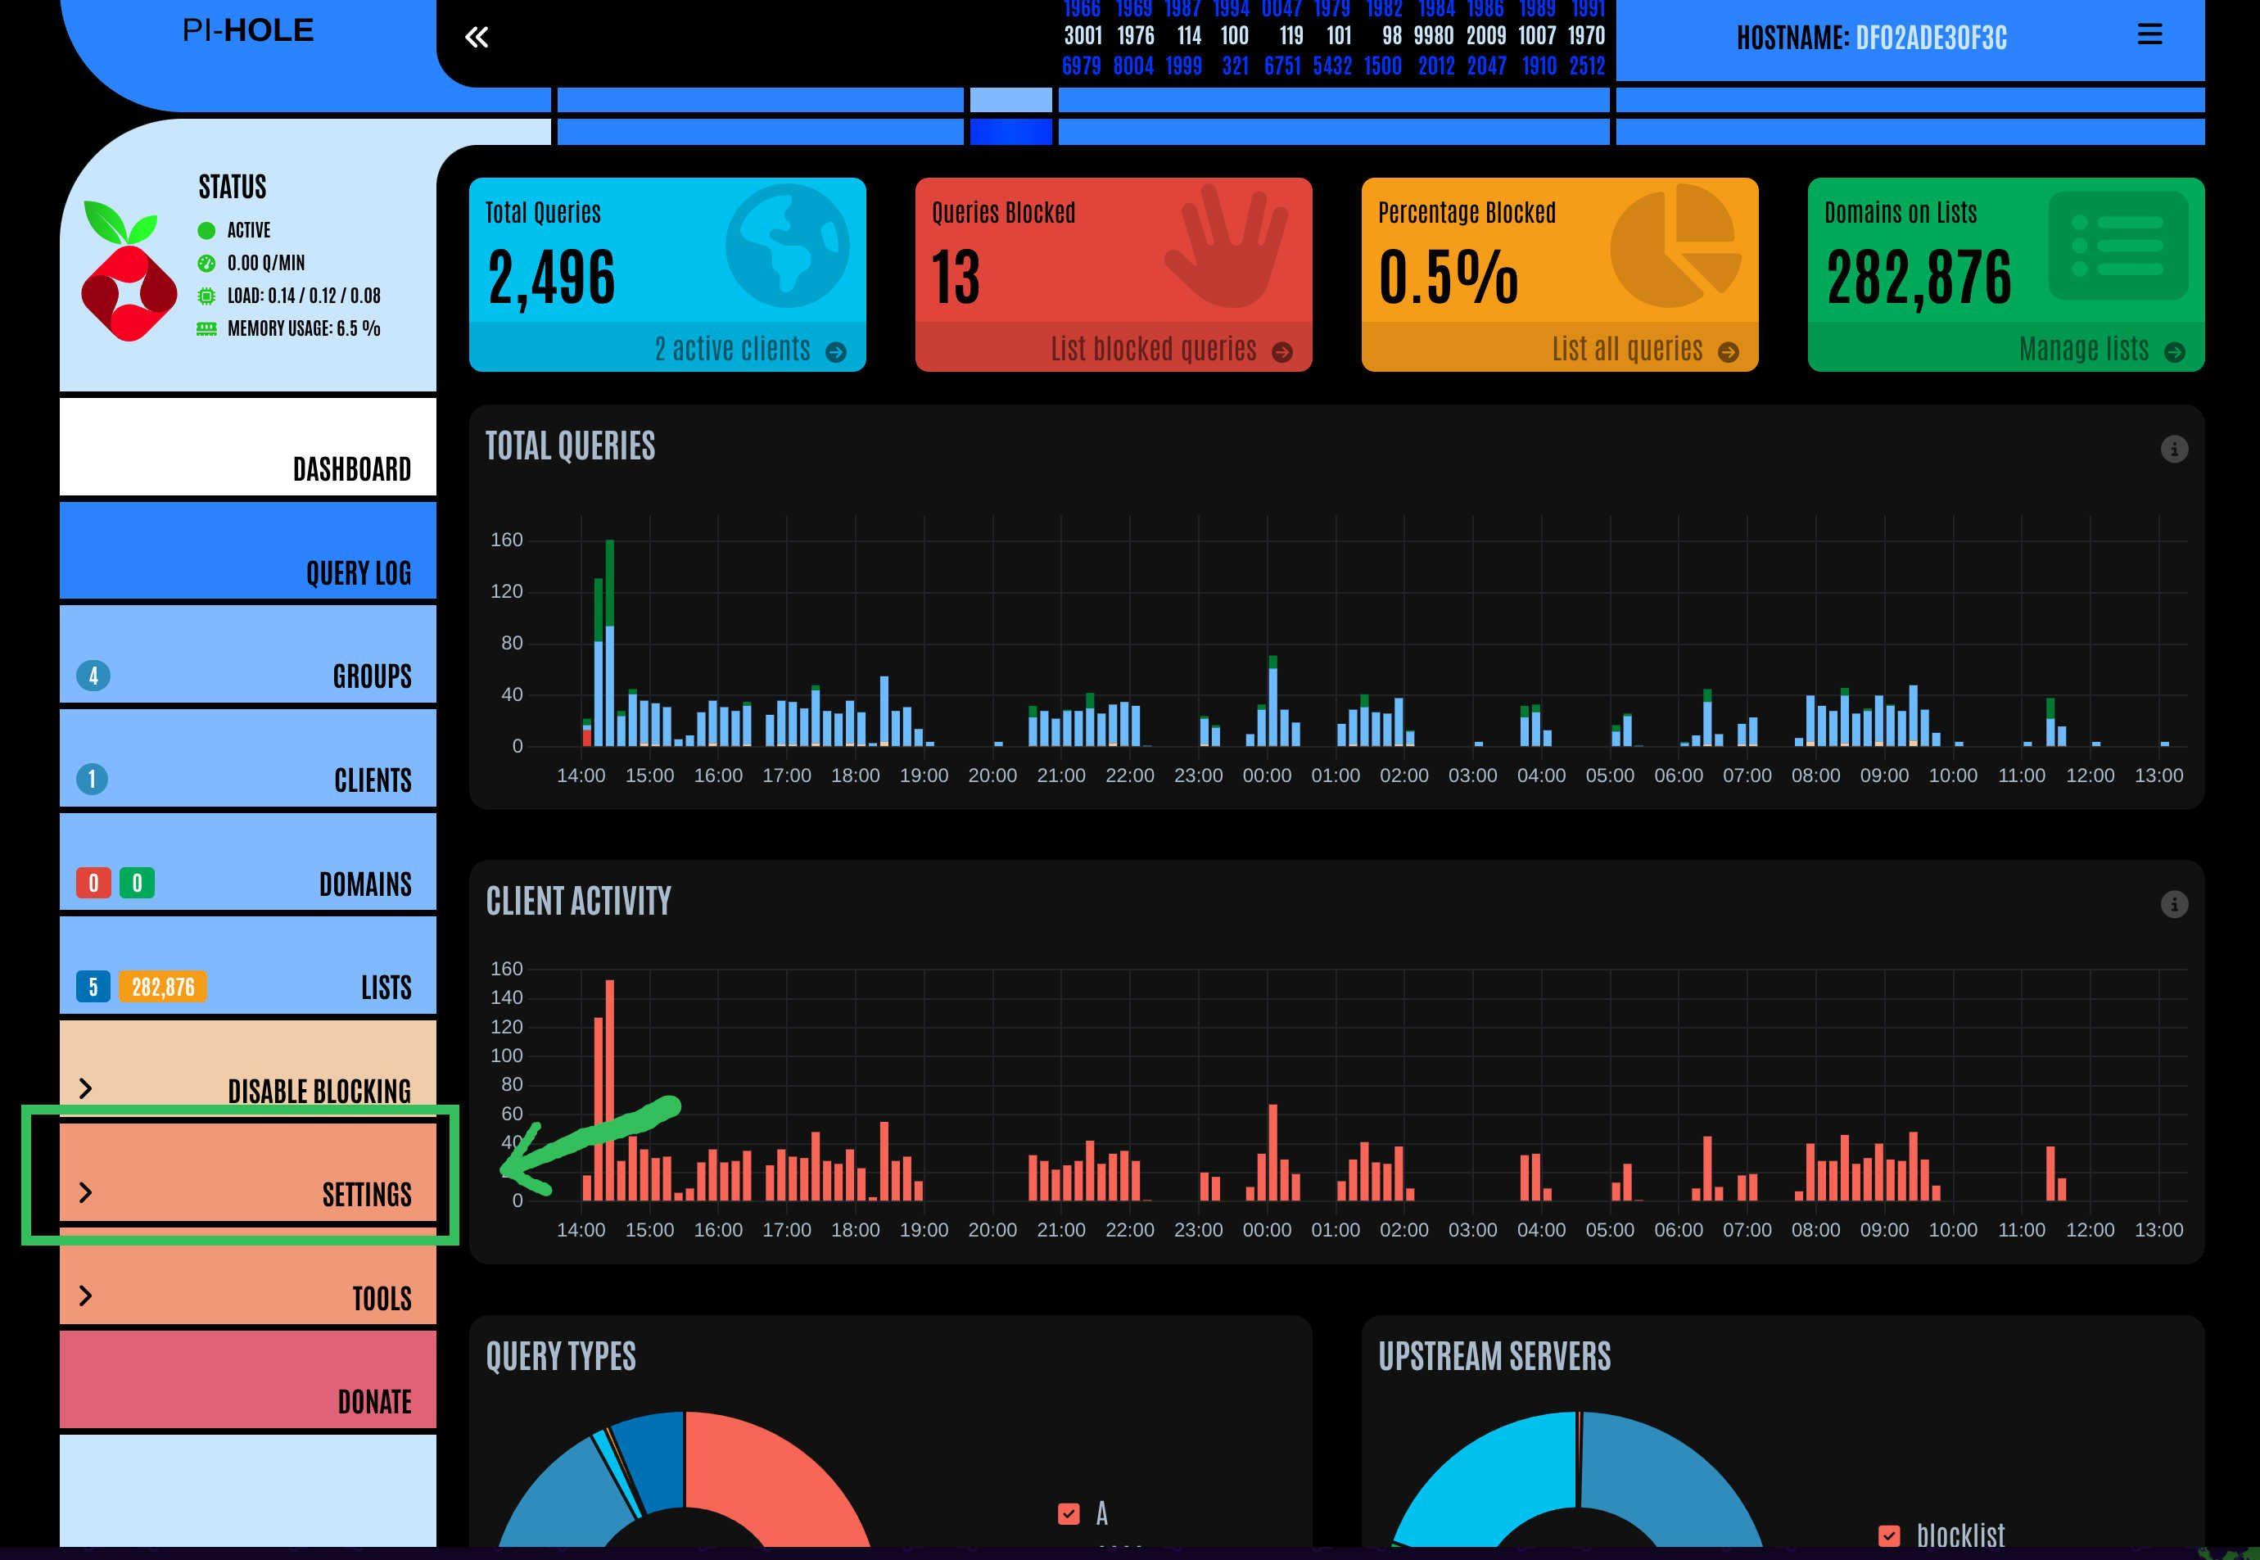This screenshot has height=1560, width=2260.
Task: Click LOAD: 0.14 / 0.12 / 0.08 text
Action: click(304, 295)
